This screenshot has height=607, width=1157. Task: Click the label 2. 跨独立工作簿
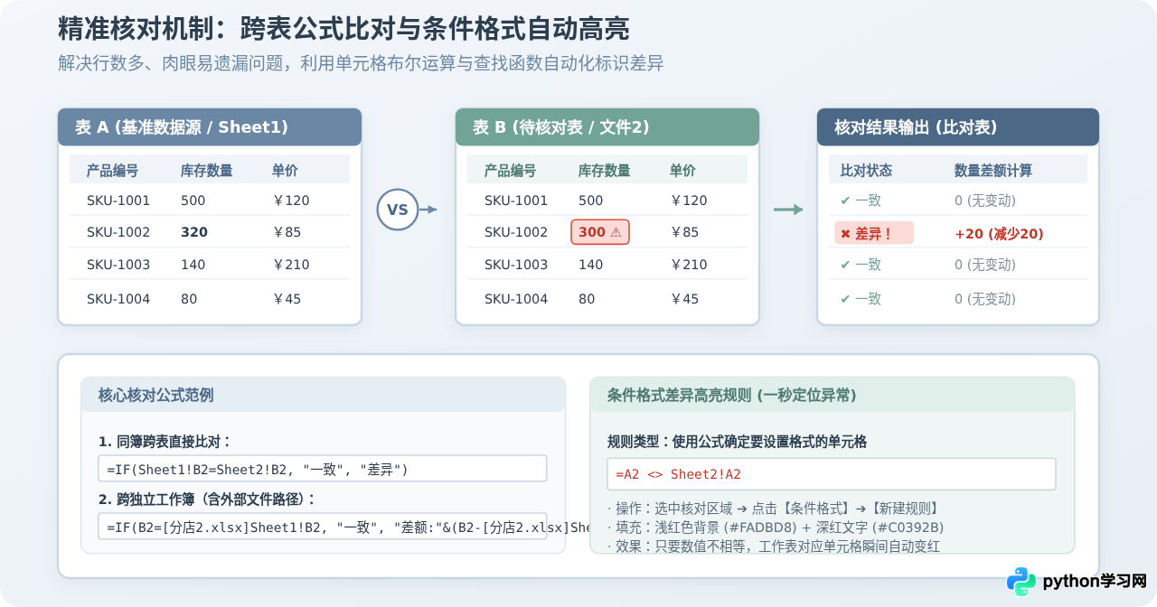click(x=208, y=500)
